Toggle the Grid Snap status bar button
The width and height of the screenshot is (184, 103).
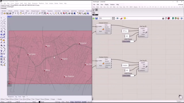(57, 102)
